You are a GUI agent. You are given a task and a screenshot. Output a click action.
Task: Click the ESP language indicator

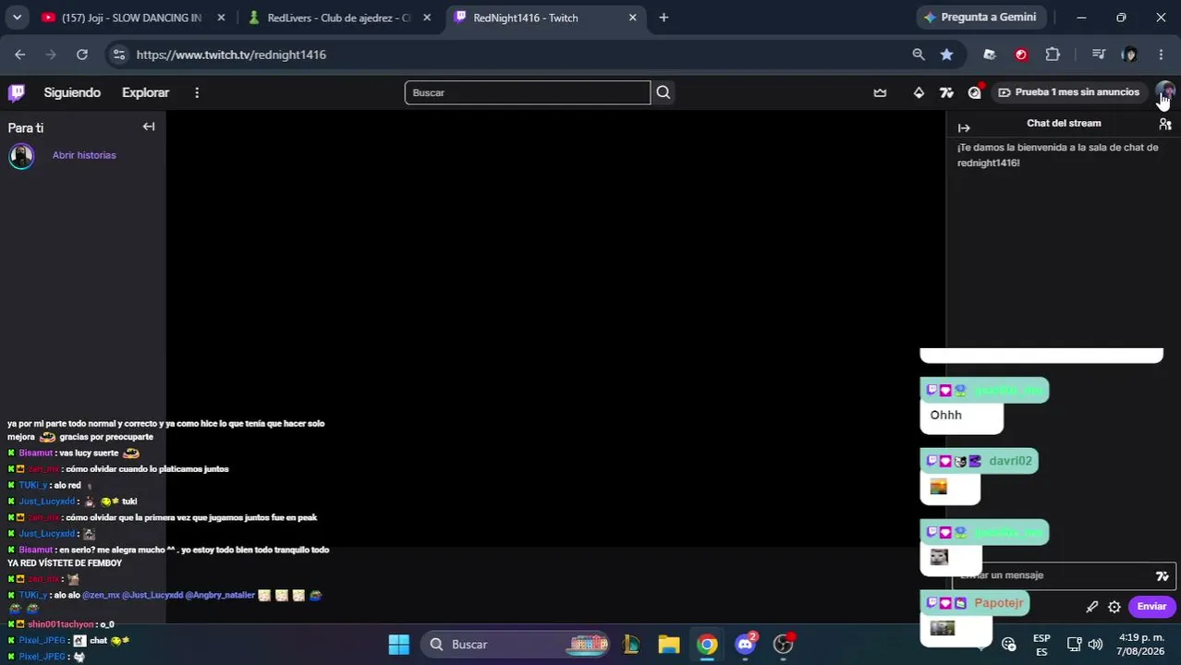pyautogui.click(x=1041, y=645)
